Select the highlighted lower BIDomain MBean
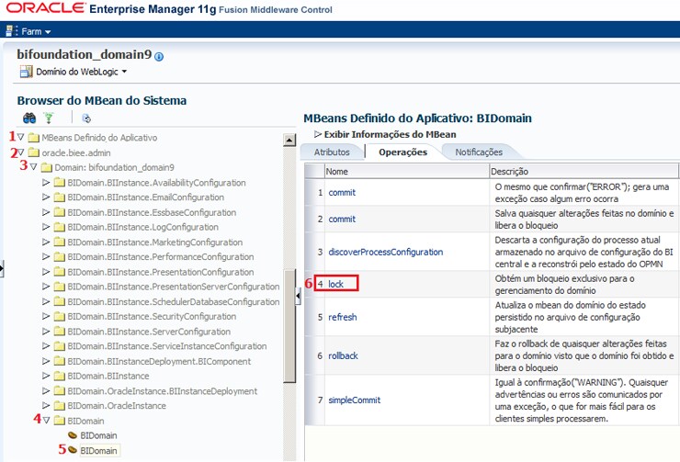Screen dimensions: 680x462 coord(98,451)
